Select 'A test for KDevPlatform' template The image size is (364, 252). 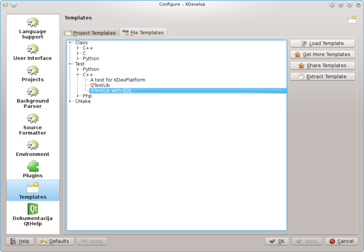(x=118, y=80)
